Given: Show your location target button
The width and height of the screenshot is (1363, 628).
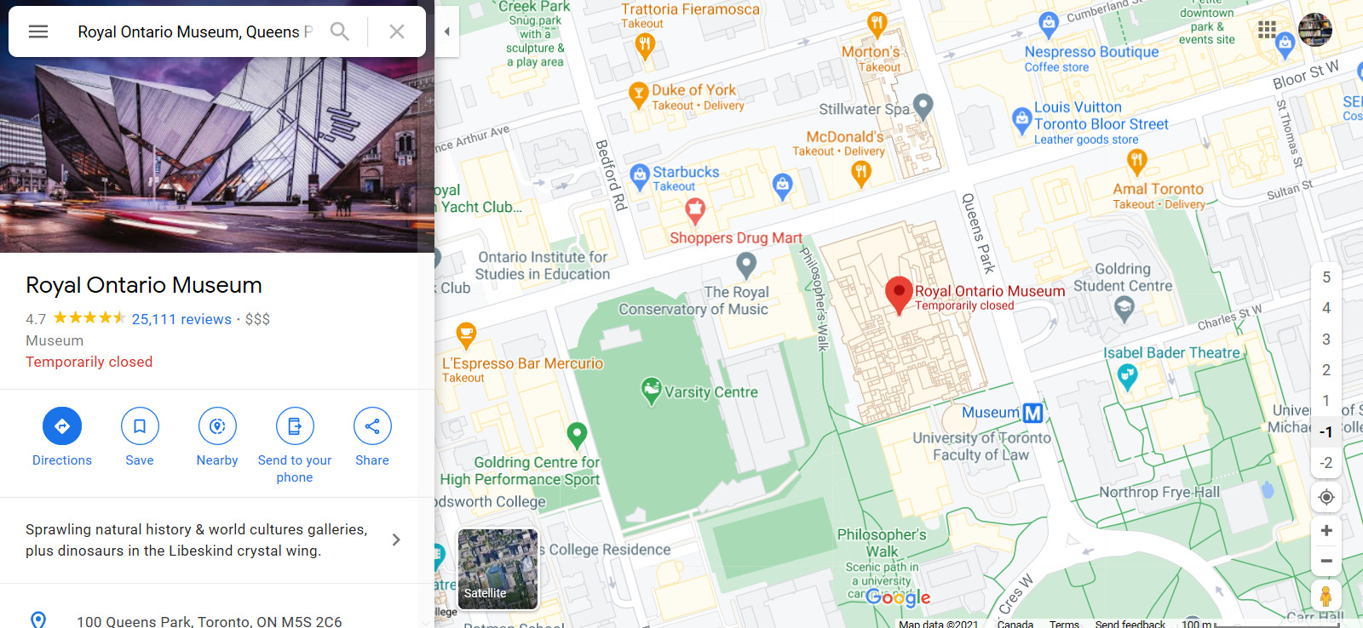Looking at the screenshot, I should click(x=1326, y=497).
